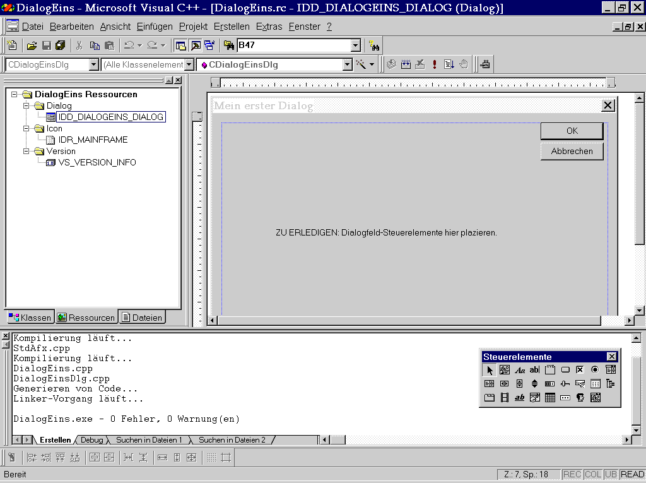This screenshot has height=483, width=646.
Task: Pick the Animate film-strip control
Action: [x=504, y=398]
